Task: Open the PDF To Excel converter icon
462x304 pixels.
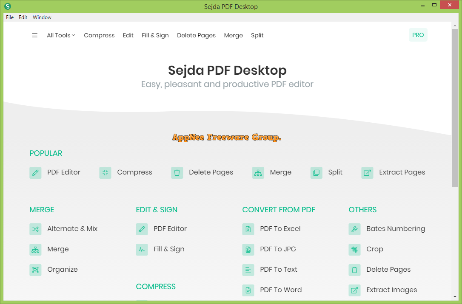Action: (x=248, y=229)
